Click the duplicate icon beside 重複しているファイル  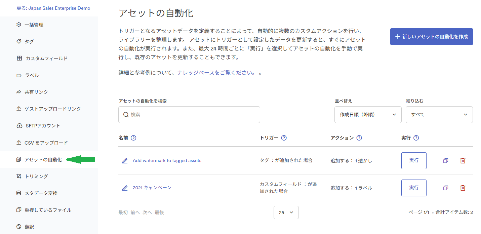click(x=19, y=210)
